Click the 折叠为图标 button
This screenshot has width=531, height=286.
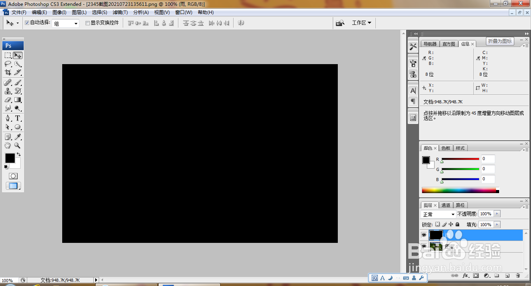500,41
